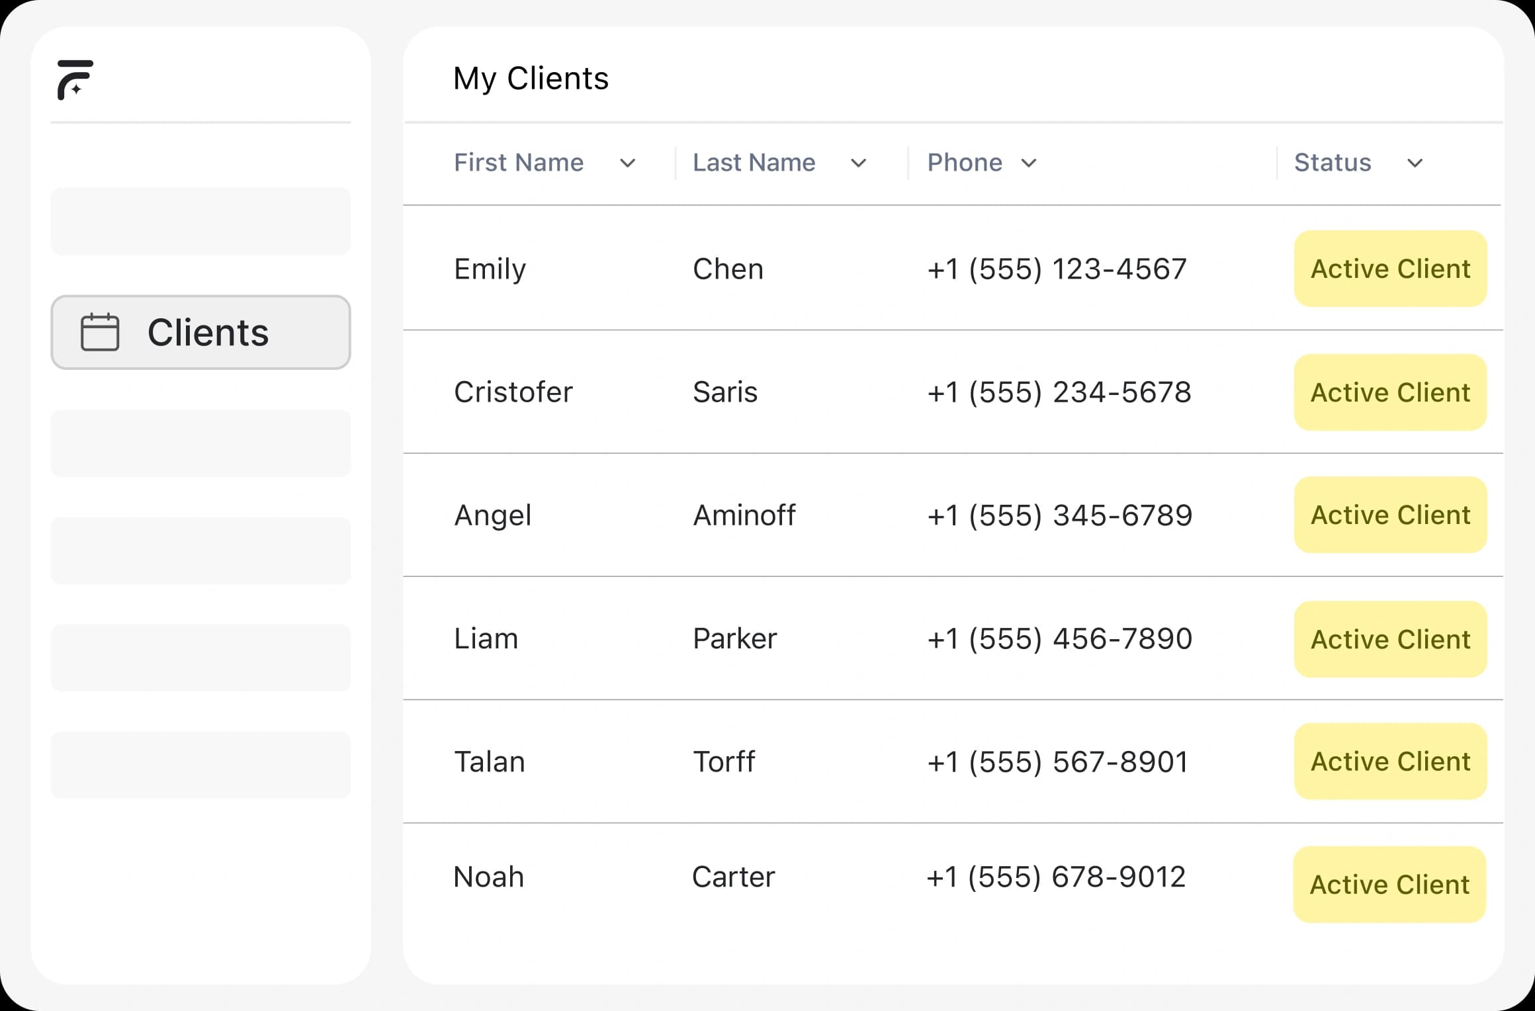This screenshot has height=1011, width=1535.
Task: Click the calendar icon beside Clients
Action: 100,332
